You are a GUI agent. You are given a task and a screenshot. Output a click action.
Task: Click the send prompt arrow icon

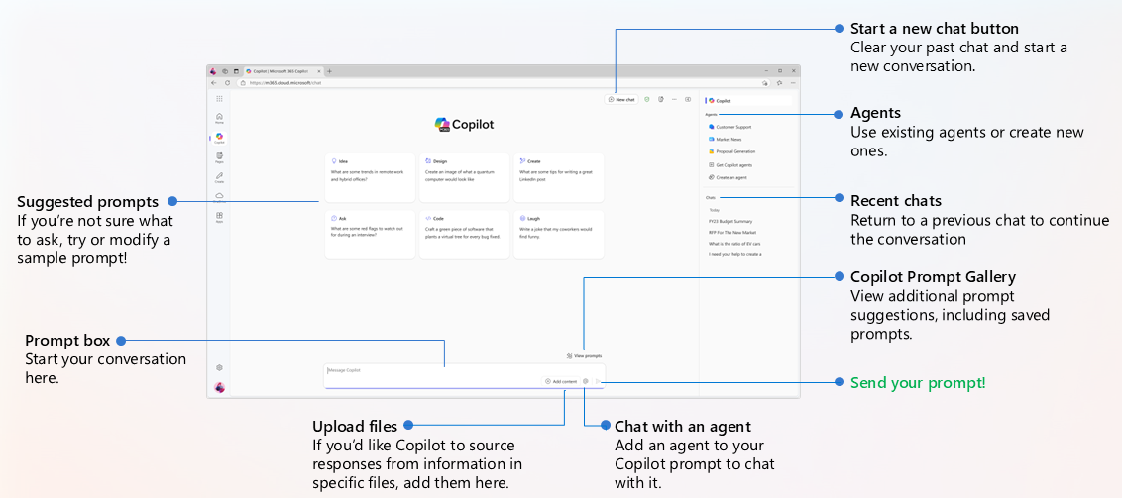[598, 381]
